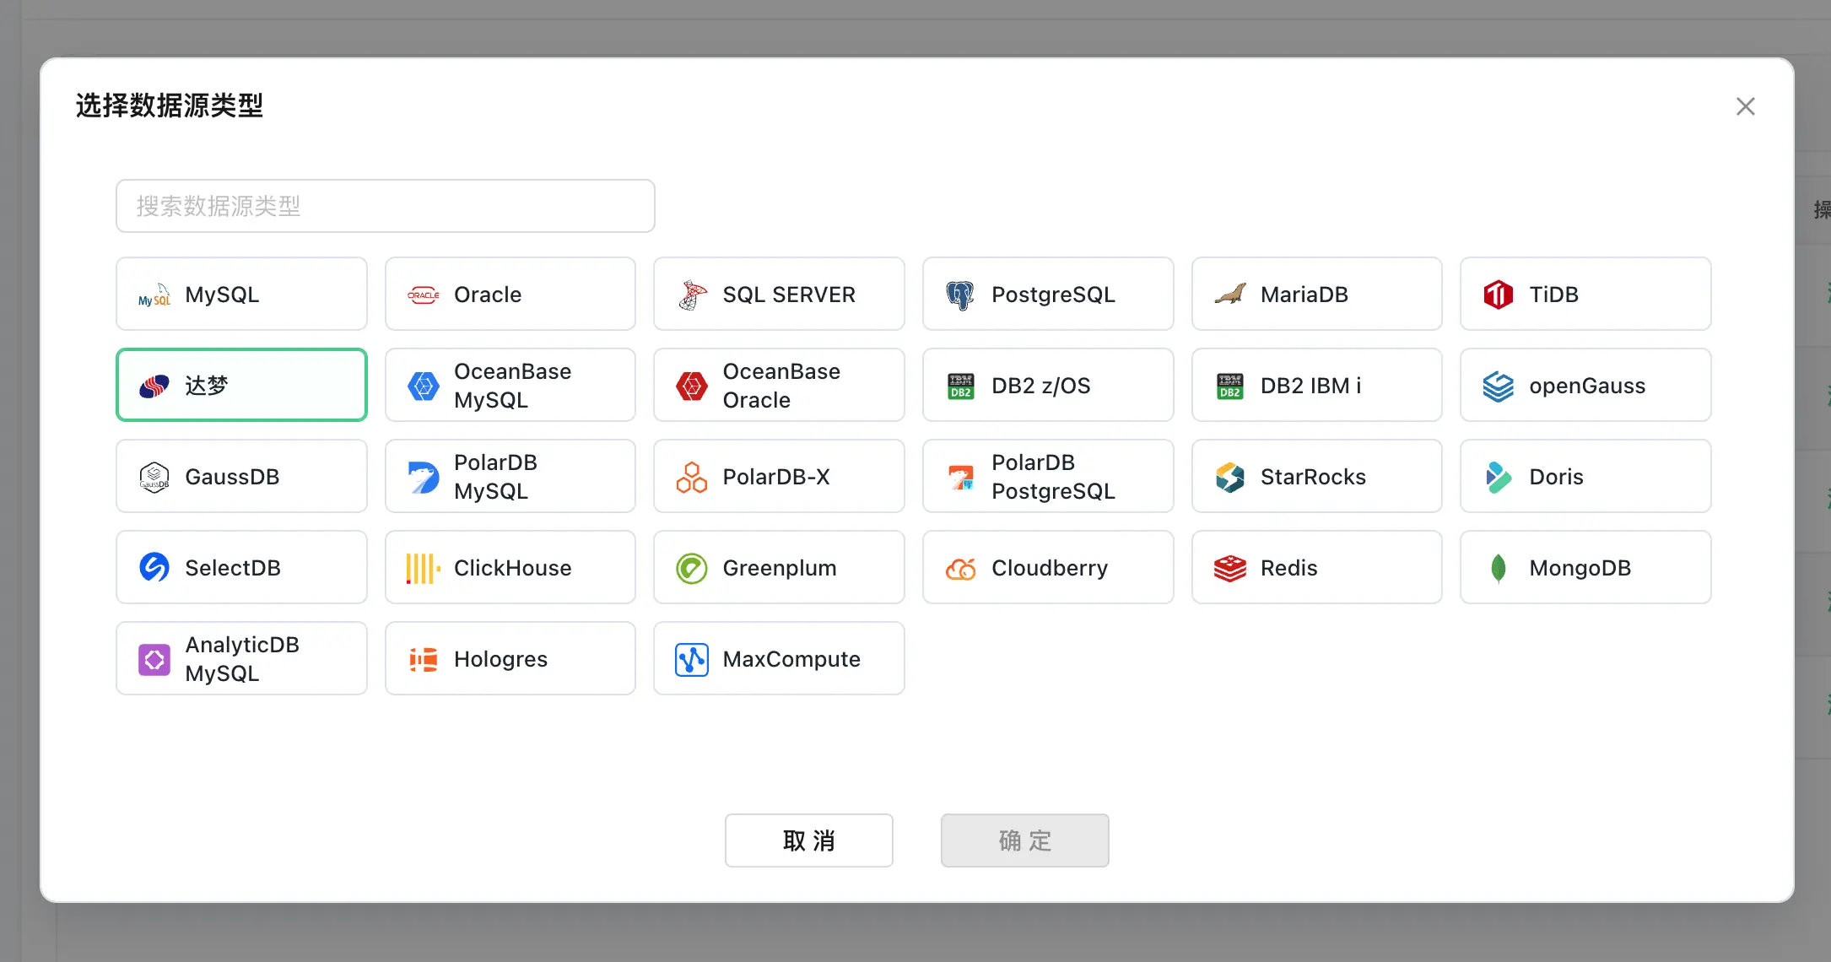
Task: Choose the Hologres data source card
Action: tap(510, 658)
